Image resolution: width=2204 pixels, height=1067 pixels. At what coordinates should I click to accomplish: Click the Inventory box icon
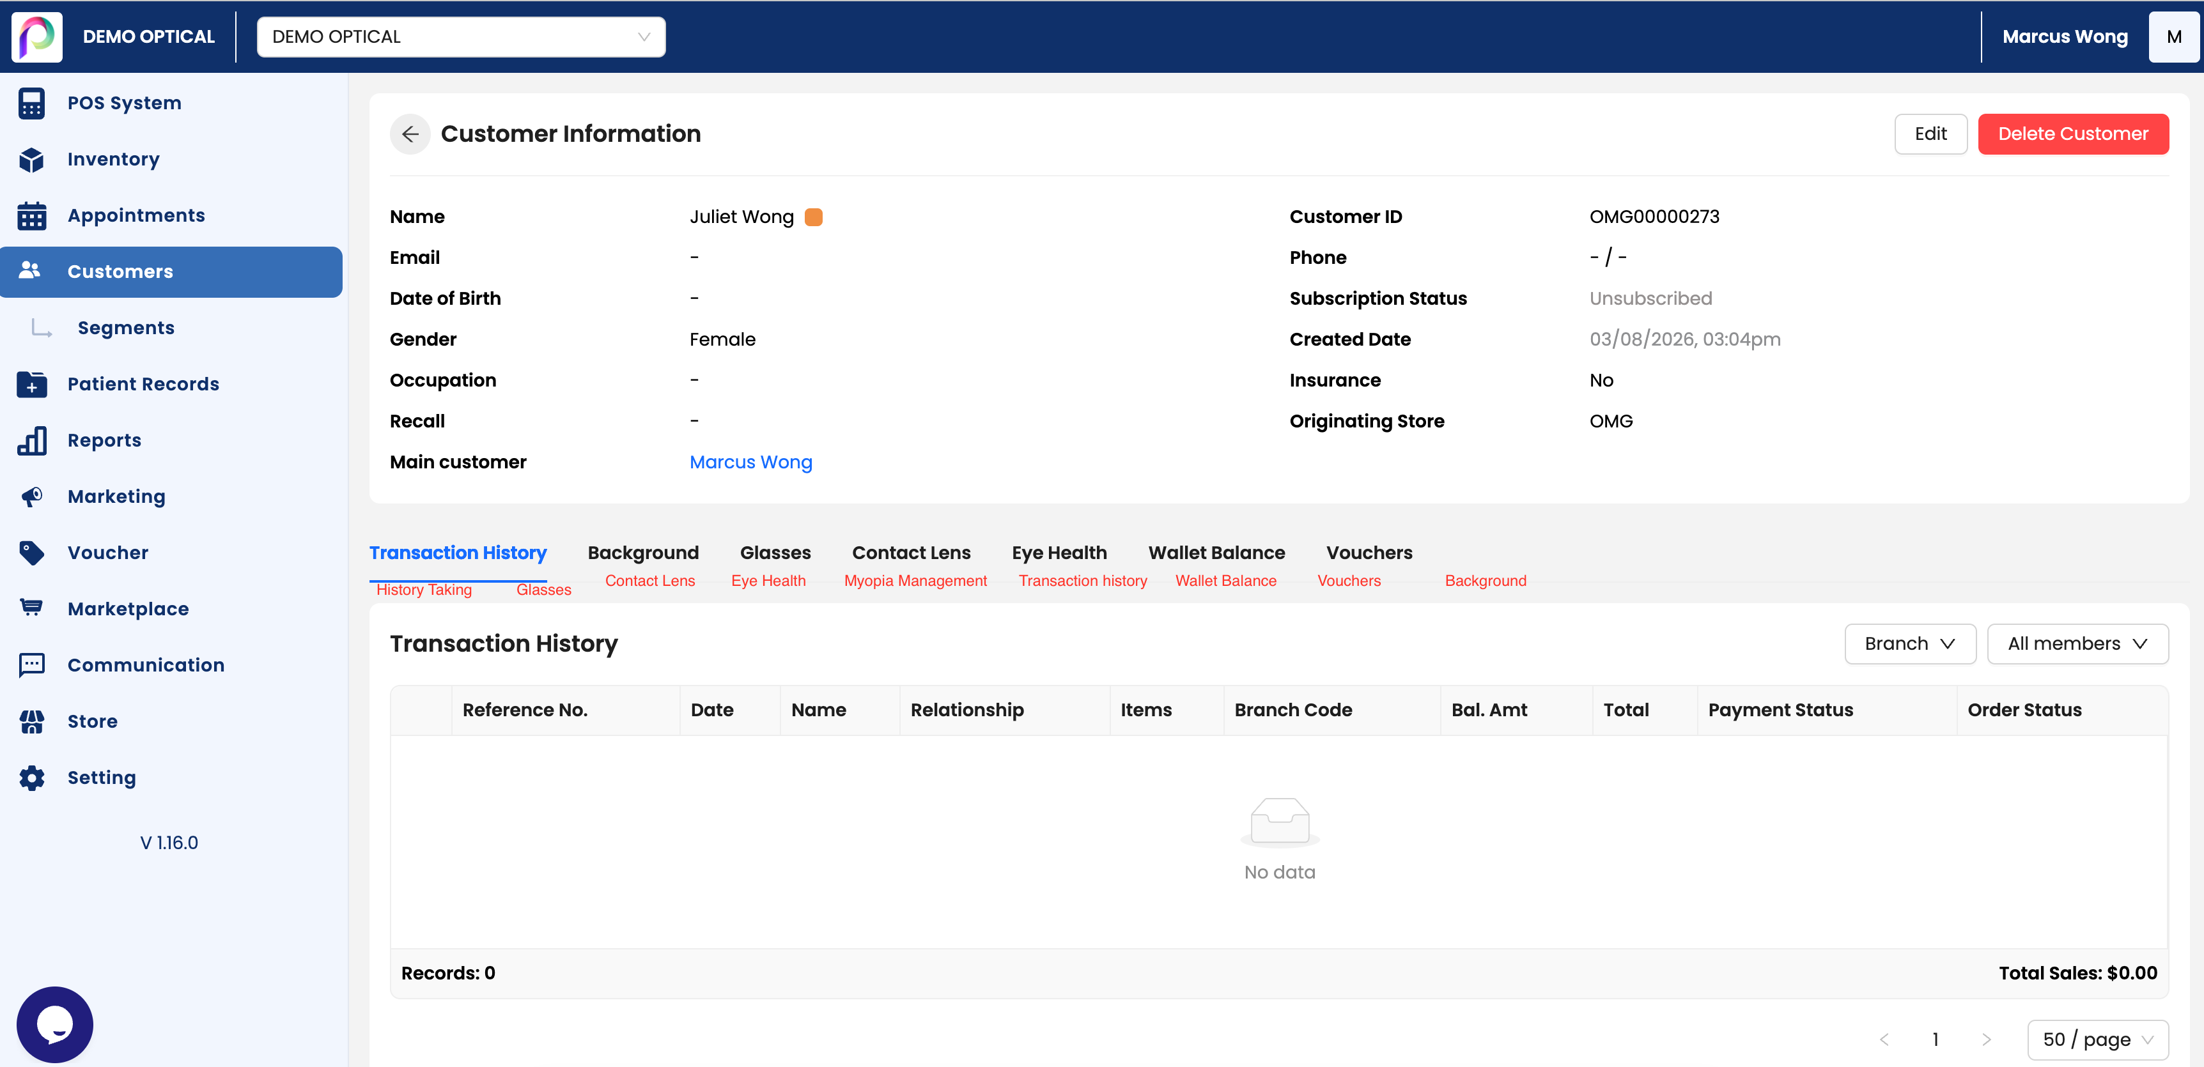[32, 160]
